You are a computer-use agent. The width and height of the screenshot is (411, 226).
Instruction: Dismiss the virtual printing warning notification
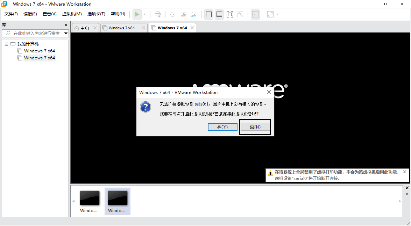coord(404,172)
